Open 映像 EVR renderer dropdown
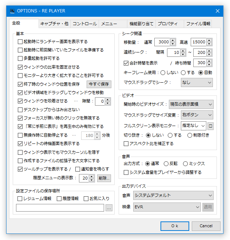This screenshot has width=230, height=240. (x=167, y=207)
